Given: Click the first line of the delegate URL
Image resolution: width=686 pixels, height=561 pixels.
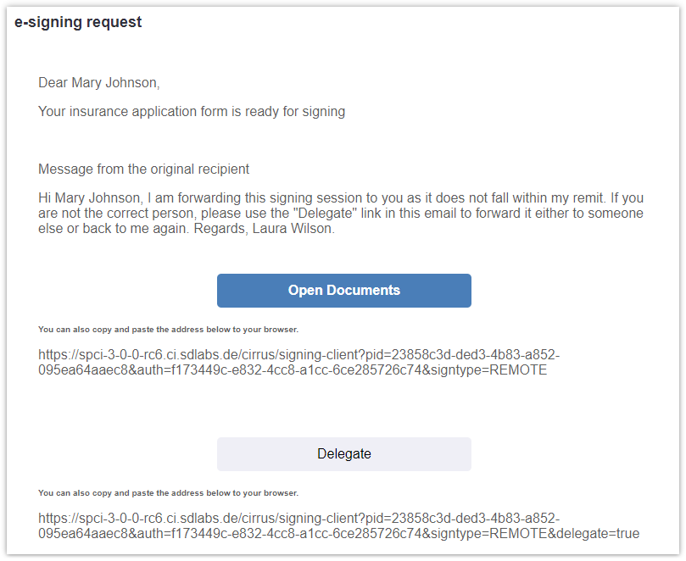Looking at the screenshot, I should click(x=298, y=518).
